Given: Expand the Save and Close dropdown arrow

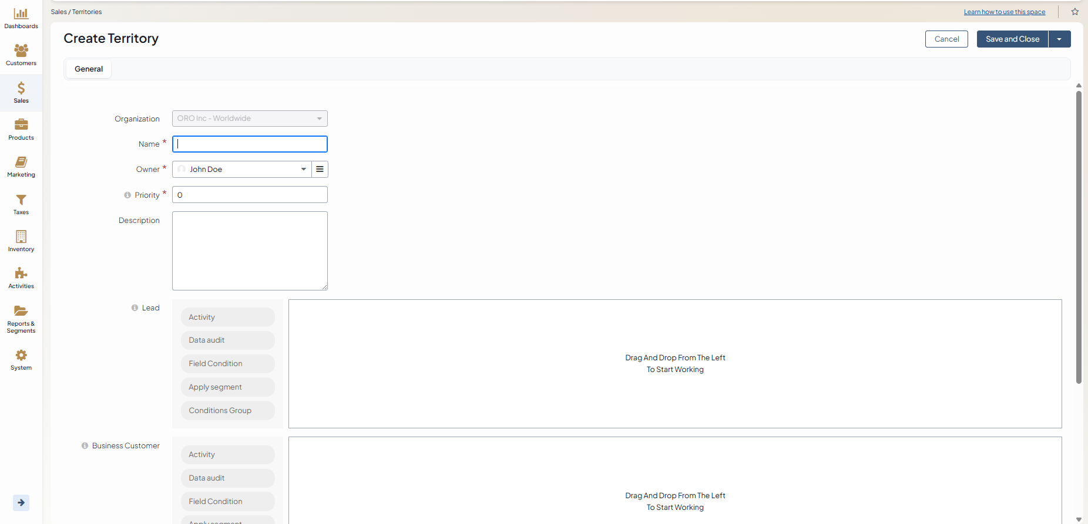Looking at the screenshot, I should [x=1059, y=39].
